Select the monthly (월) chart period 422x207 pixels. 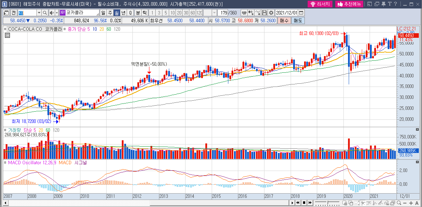116,13
